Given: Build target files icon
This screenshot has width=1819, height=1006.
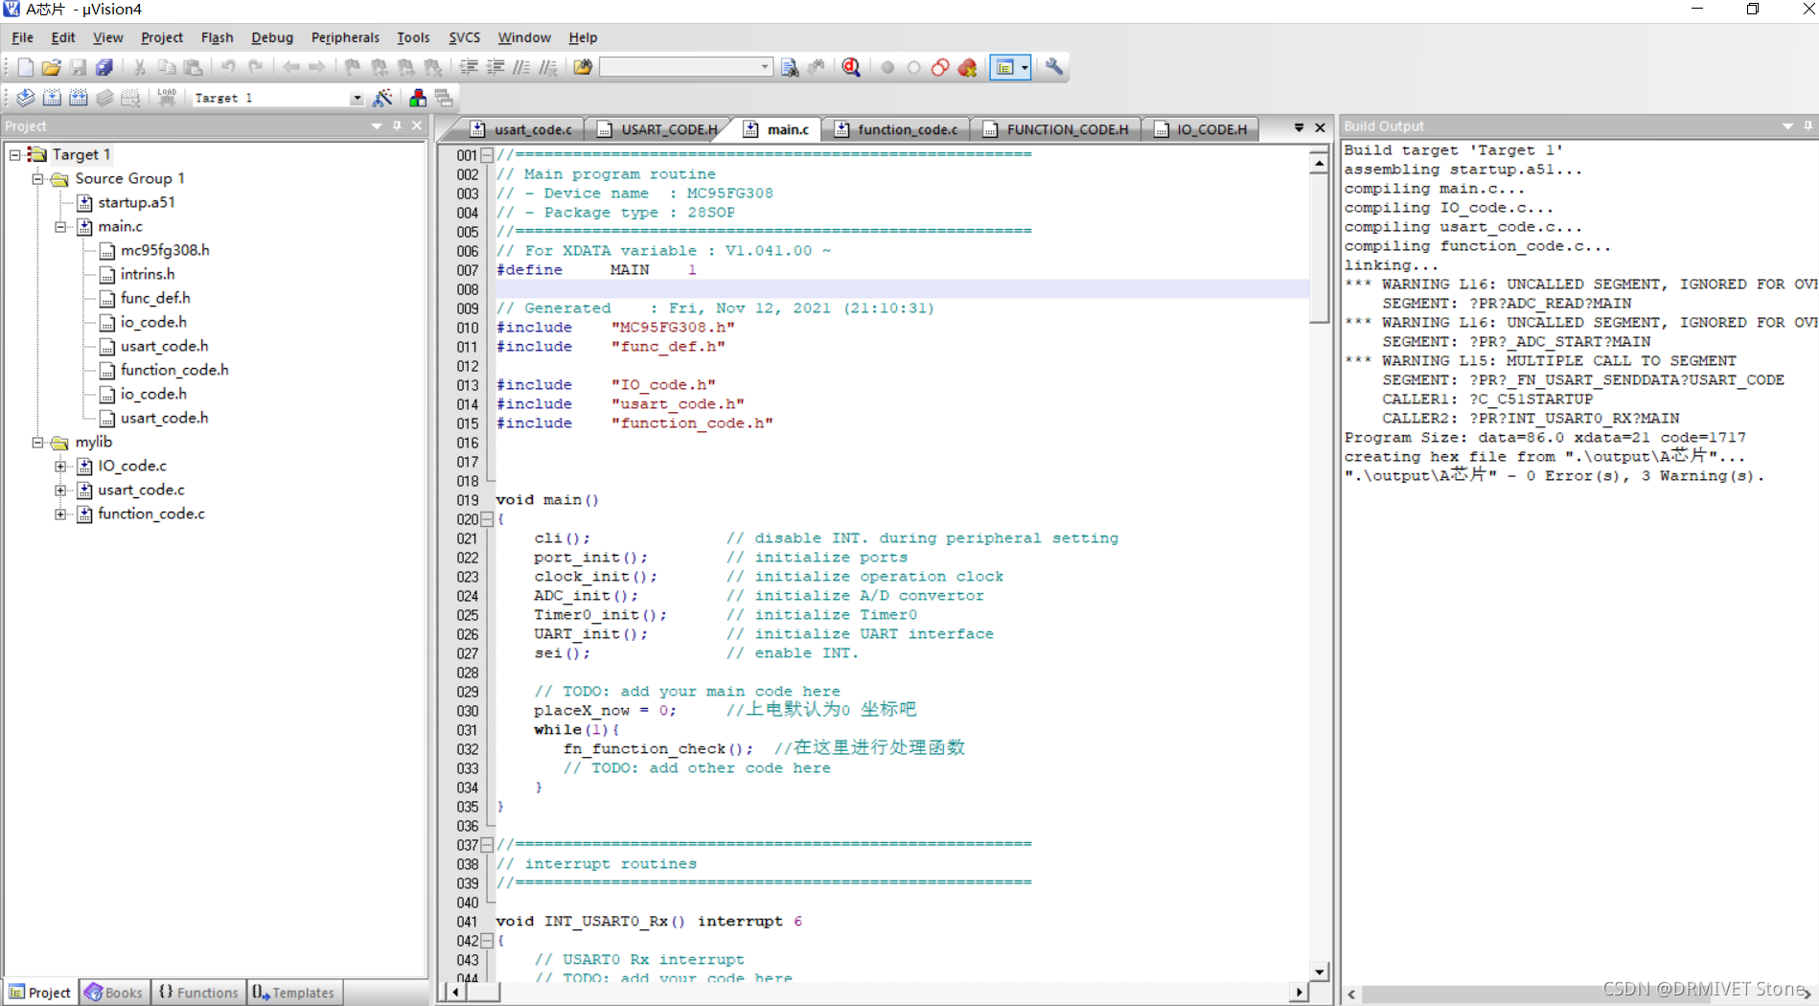Looking at the screenshot, I should 53,98.
